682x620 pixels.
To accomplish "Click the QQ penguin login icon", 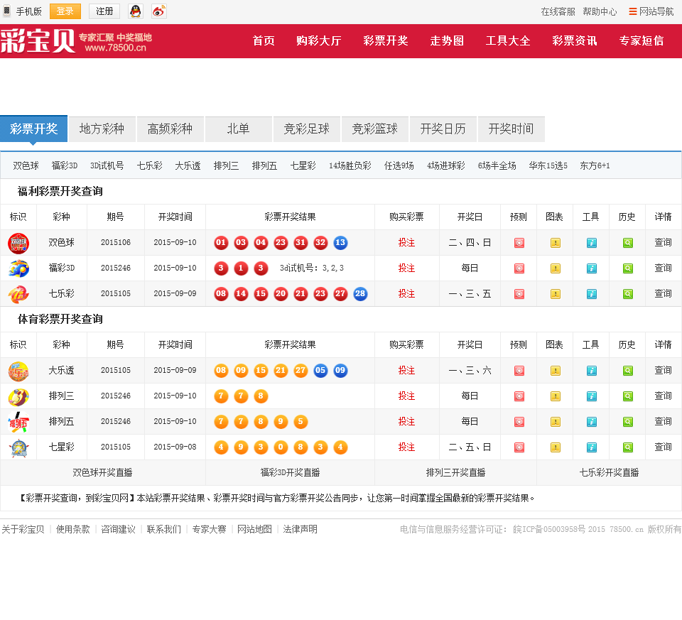I will point(135,11).
